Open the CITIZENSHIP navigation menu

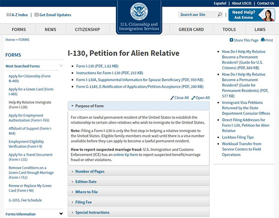87,29
